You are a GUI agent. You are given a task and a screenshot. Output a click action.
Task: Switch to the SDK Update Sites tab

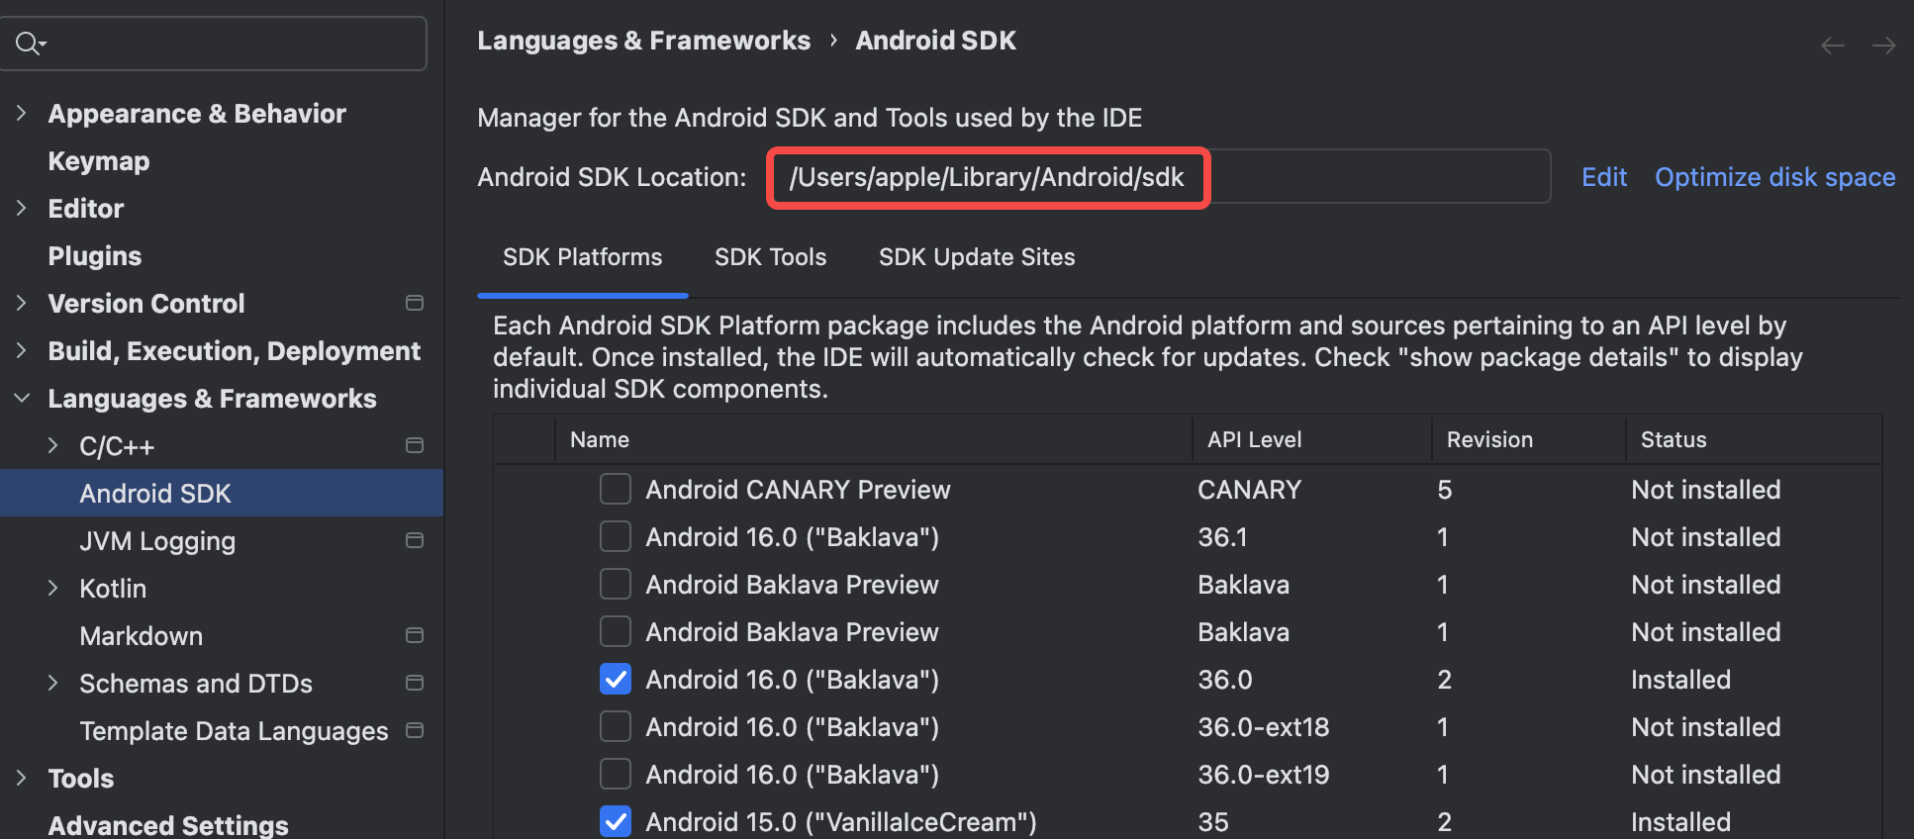tap(977, 257)
